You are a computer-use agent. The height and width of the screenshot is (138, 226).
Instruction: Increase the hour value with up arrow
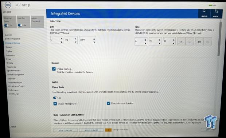[x=145, y=40]
